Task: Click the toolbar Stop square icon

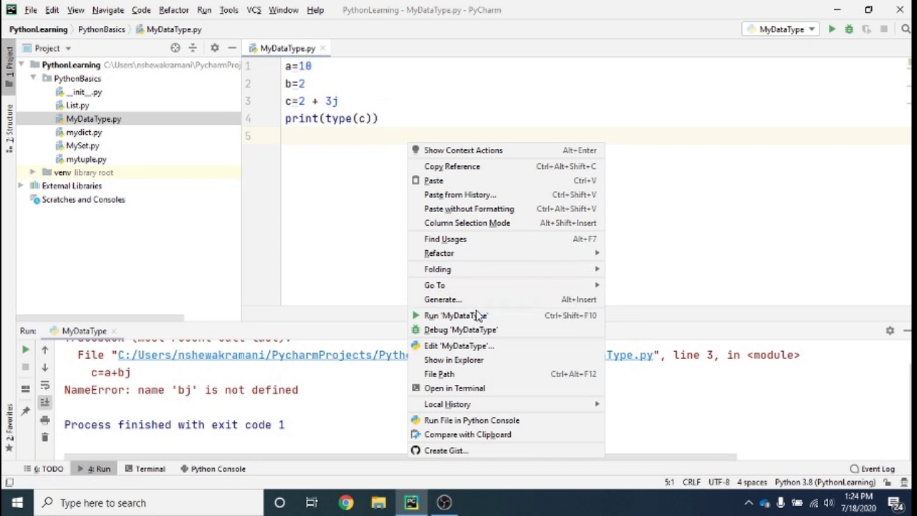Action: (884, 29)
